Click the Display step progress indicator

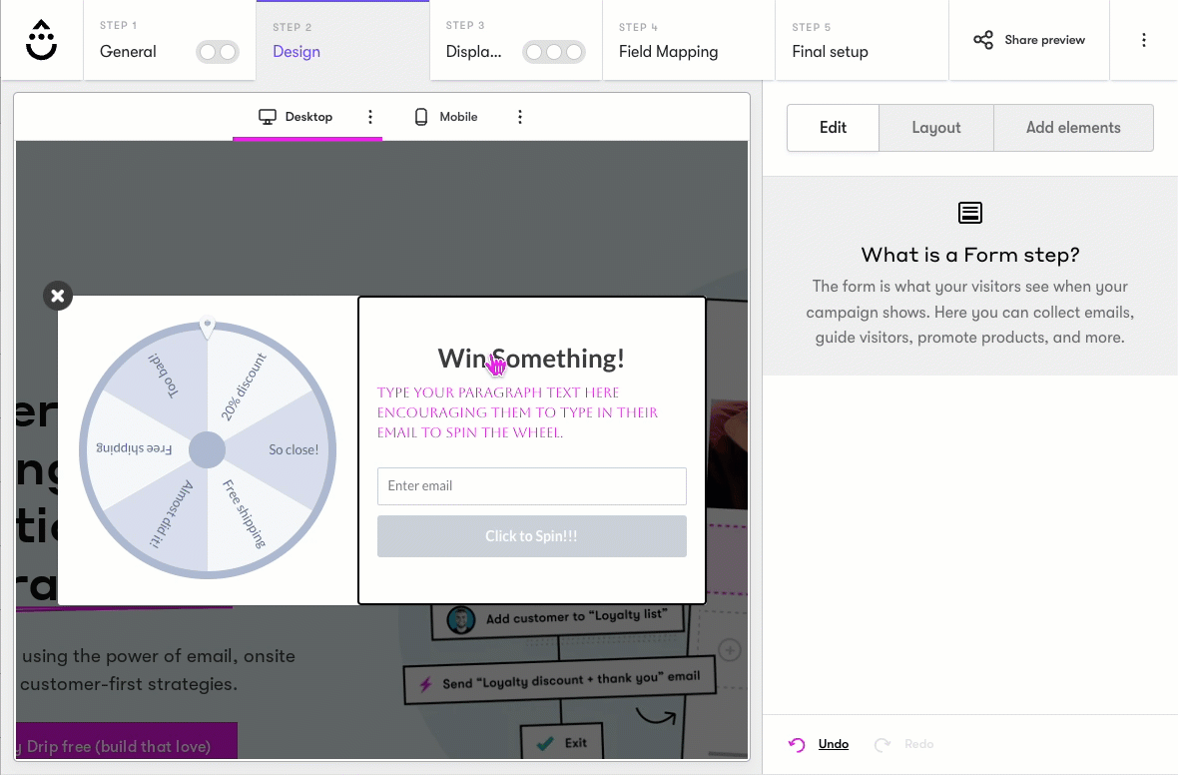click(x=554, y=52)
